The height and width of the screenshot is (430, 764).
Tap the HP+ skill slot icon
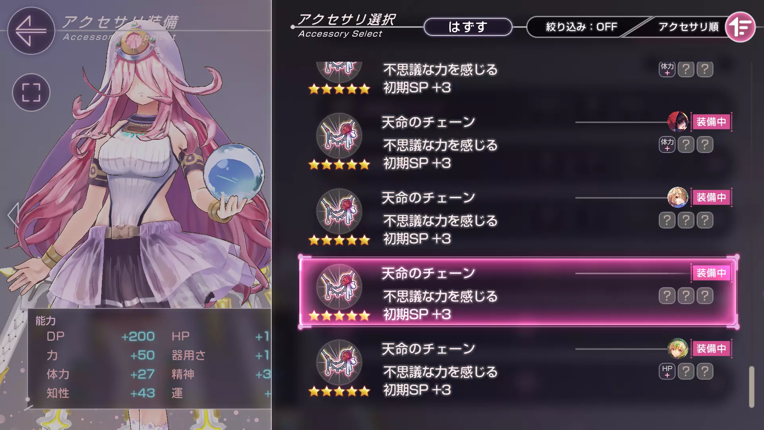(667, 371)
